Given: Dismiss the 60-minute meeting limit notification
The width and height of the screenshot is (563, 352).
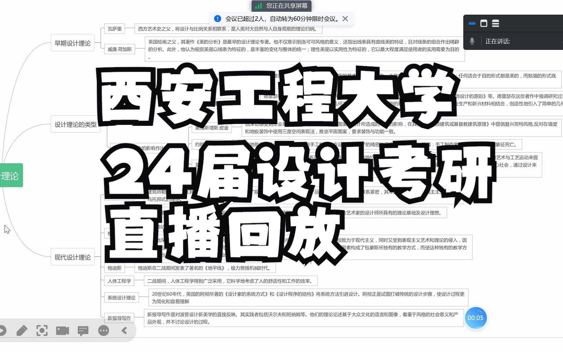Looking at the screenshot, I should 345,19.
